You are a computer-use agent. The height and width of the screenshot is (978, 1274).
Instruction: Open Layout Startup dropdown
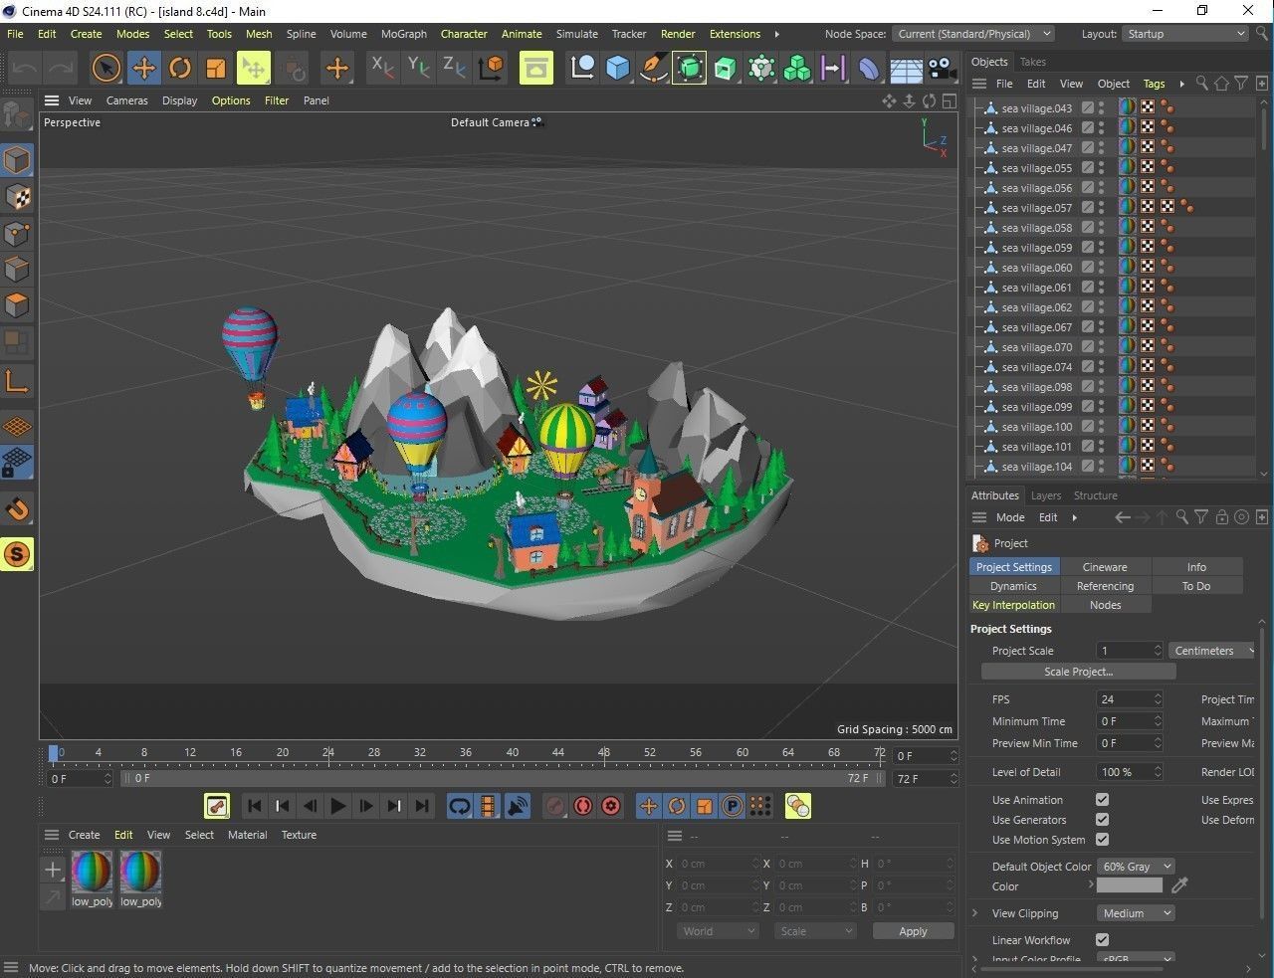click(x=1184, y=34)
